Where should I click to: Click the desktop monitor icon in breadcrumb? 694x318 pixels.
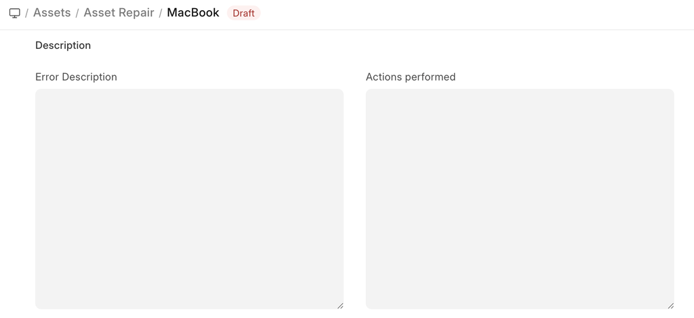(x=14, y=13)
